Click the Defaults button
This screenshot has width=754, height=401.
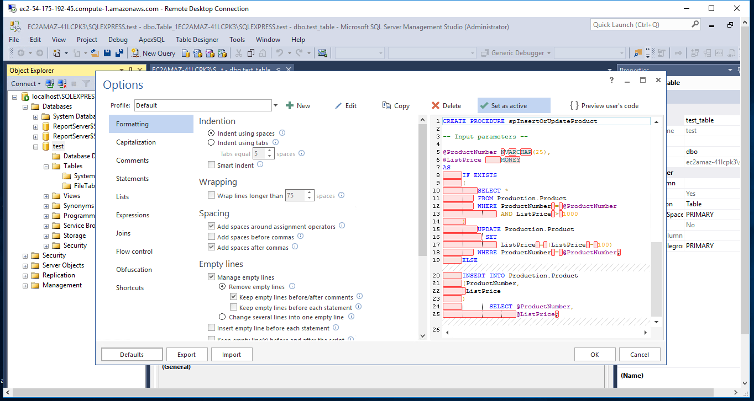(132, 355)
